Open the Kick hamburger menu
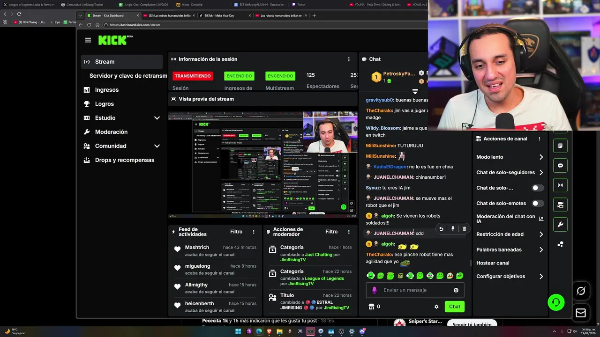Image resolution: width=600 pixels, height=337 pixels. click(88, 40)
